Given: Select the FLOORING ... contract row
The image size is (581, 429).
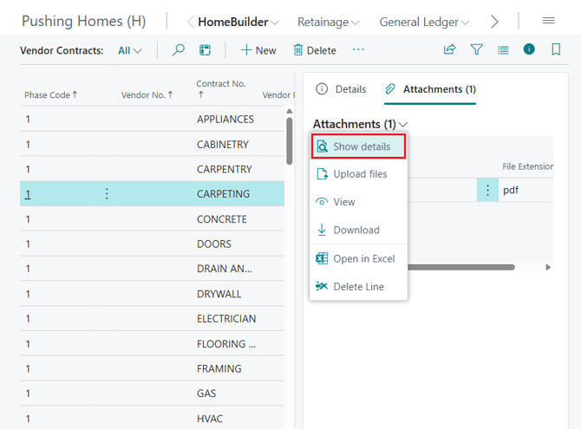Looking at the screenshot, I should tap(152, 344).
